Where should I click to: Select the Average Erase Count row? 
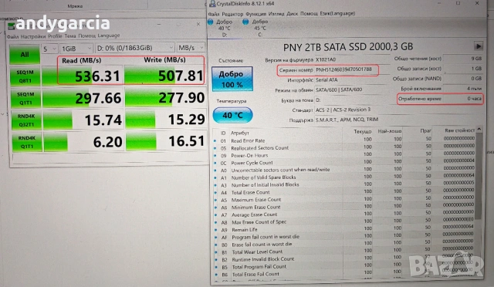344,214
